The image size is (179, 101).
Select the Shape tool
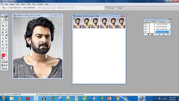coord(6,44)
